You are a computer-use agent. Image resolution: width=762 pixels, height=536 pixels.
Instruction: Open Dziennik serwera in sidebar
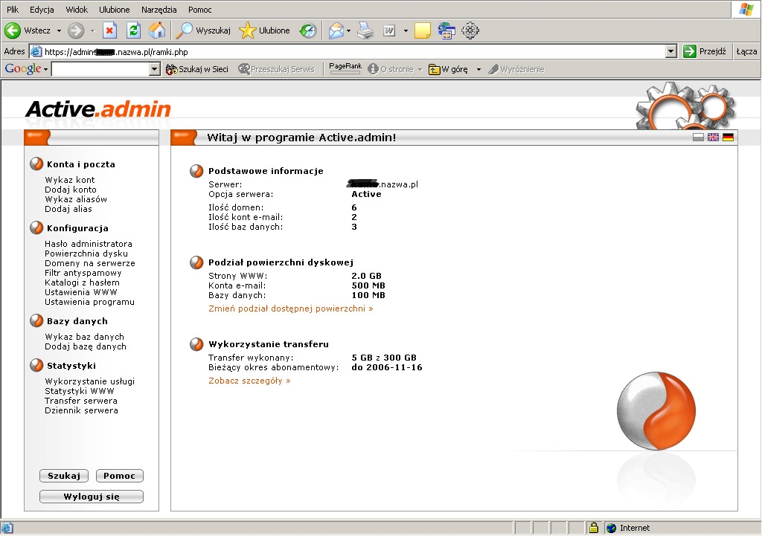[x=81, y=411]
